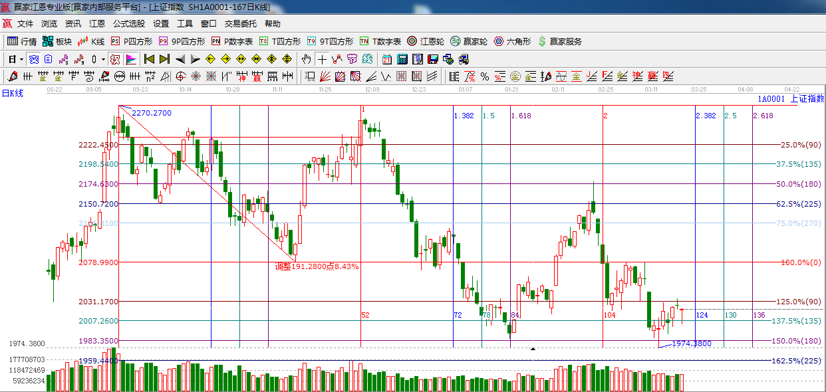Click the solid black play-forward arrow
Image resolution: width=826 pixels, height=392 pixels.
[x=195, y=59]
